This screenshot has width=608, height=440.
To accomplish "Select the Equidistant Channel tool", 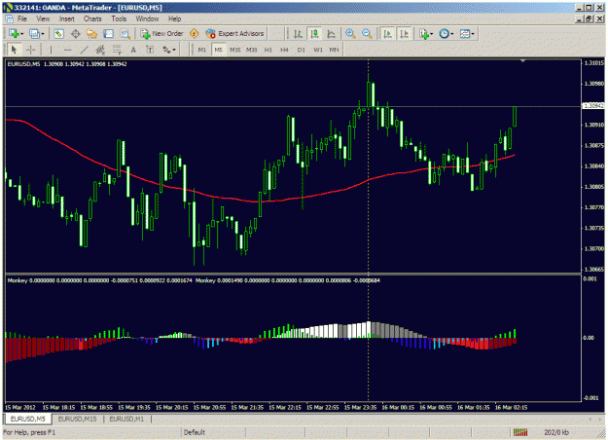I will click(x=100, y=50).
